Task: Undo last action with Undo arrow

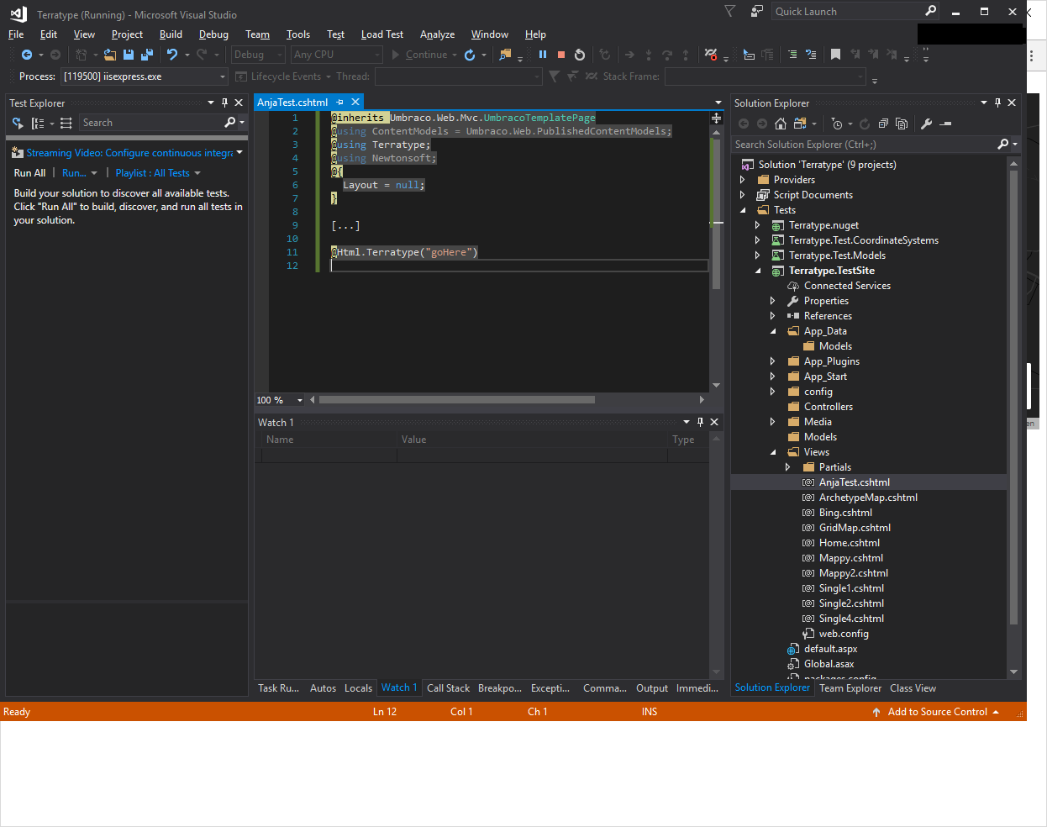Action: pyautogui.click(x=172, y=55)
